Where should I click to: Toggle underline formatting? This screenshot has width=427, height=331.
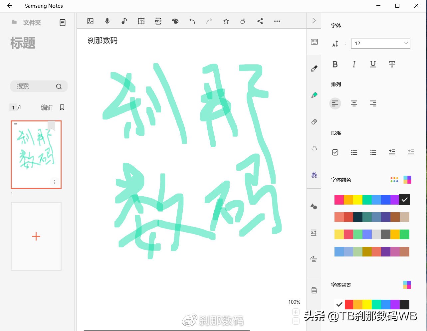[x=373, y=64]
